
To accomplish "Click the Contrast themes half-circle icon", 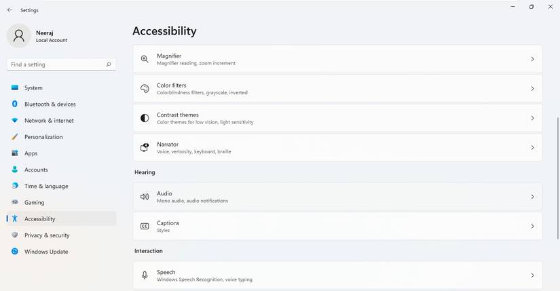I will click(x=145, y=118).
